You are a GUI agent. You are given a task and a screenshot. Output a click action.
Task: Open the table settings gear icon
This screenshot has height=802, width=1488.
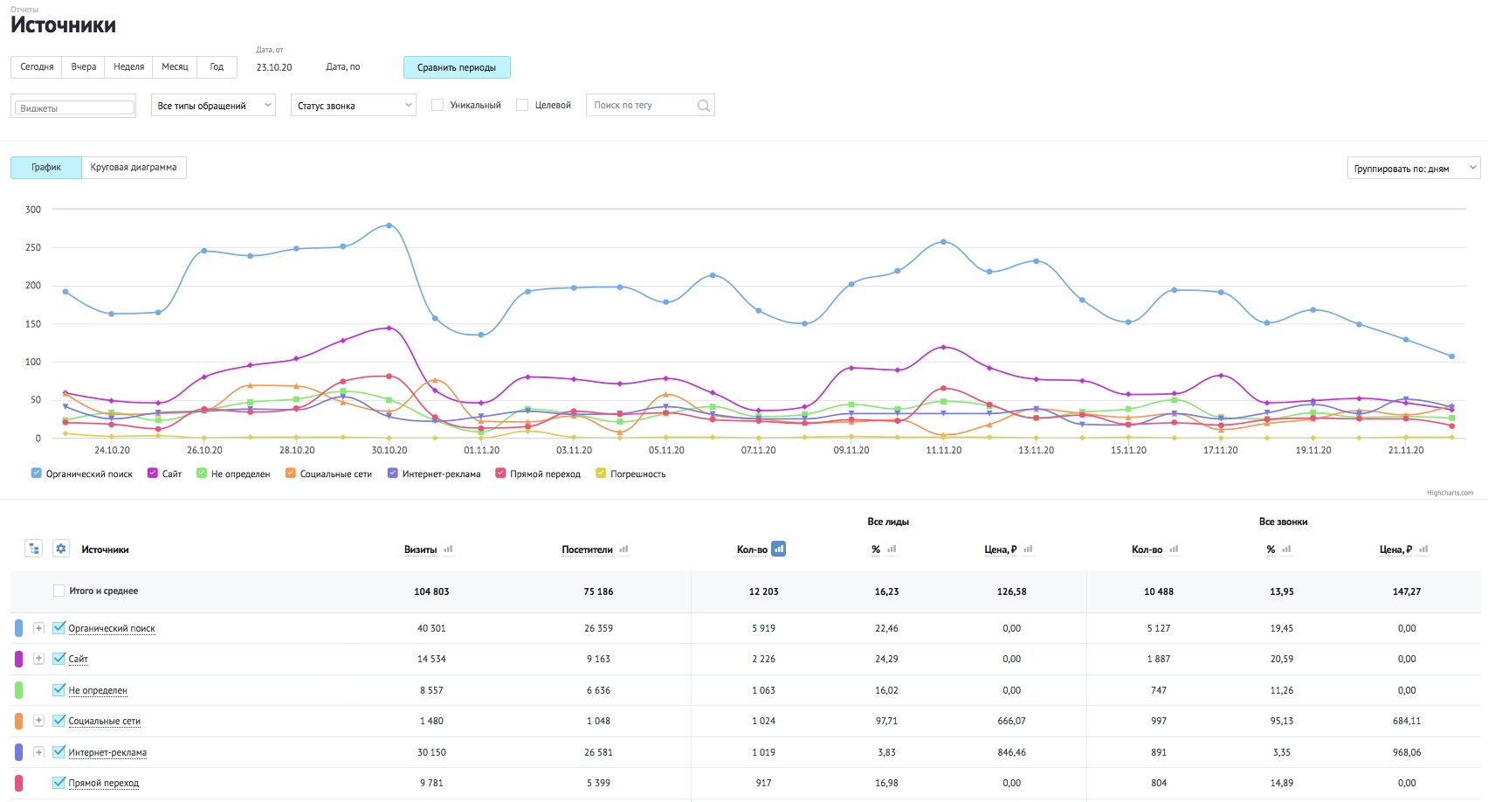pos(60,549)
